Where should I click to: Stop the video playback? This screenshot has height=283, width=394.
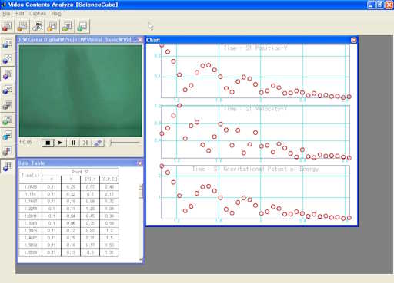click(x=48, y=143)
